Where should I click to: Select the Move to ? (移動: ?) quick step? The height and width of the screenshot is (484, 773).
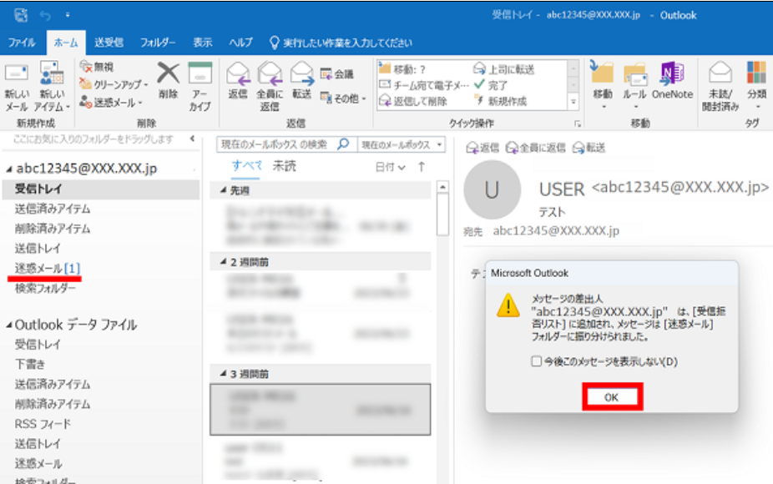(402, 69)
